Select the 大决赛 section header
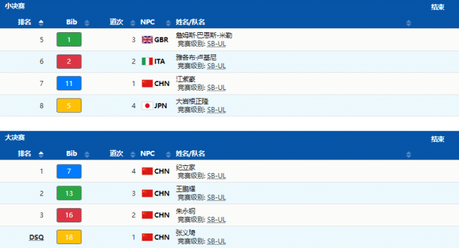This screenshot has height=248, width=459. tap(15, 137)
